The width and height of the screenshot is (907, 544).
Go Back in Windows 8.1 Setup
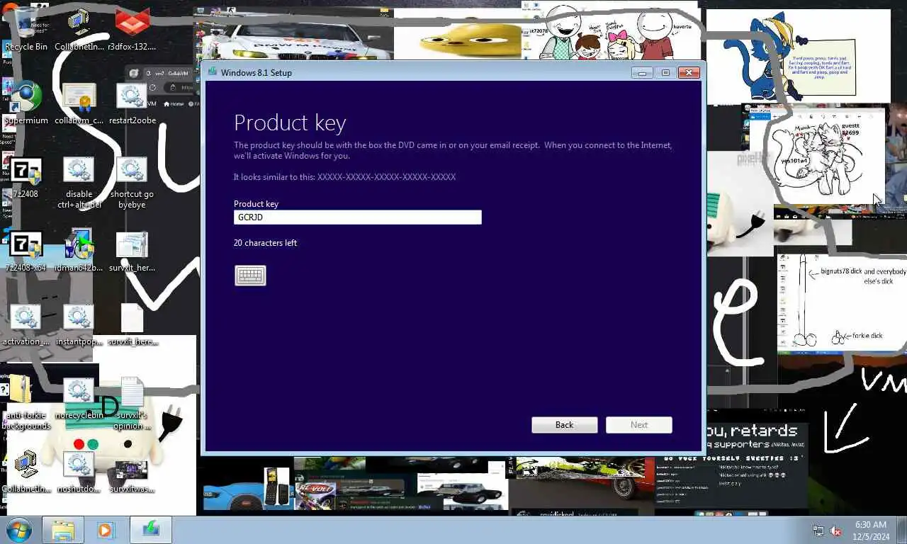click(564, 425)
